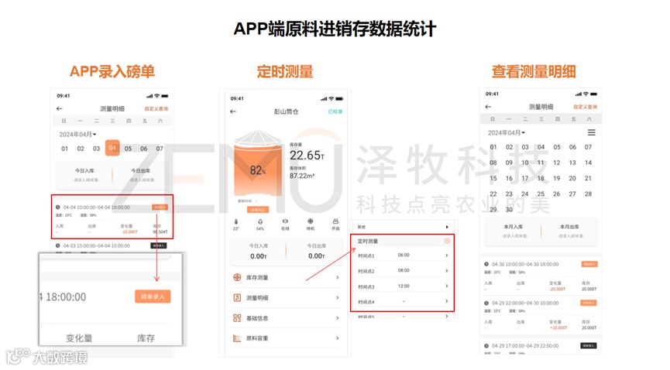This screenshot has height=370, width=670.
Task: Select date 01 in left phone week row
Action: (64, 149)
